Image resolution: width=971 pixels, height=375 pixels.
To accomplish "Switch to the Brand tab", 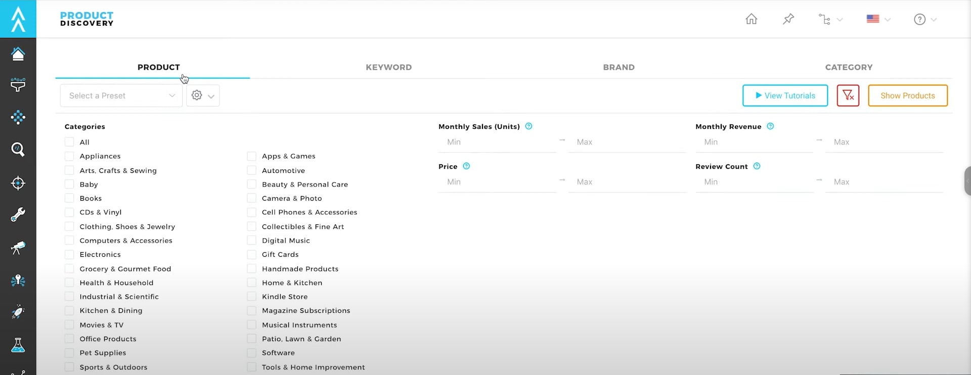I will coord(619,67).
